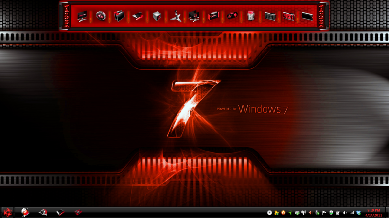The image size is (389, 218).
Task: Open the red circuit-panel dock icon
Action: click(x=288, y=17)
